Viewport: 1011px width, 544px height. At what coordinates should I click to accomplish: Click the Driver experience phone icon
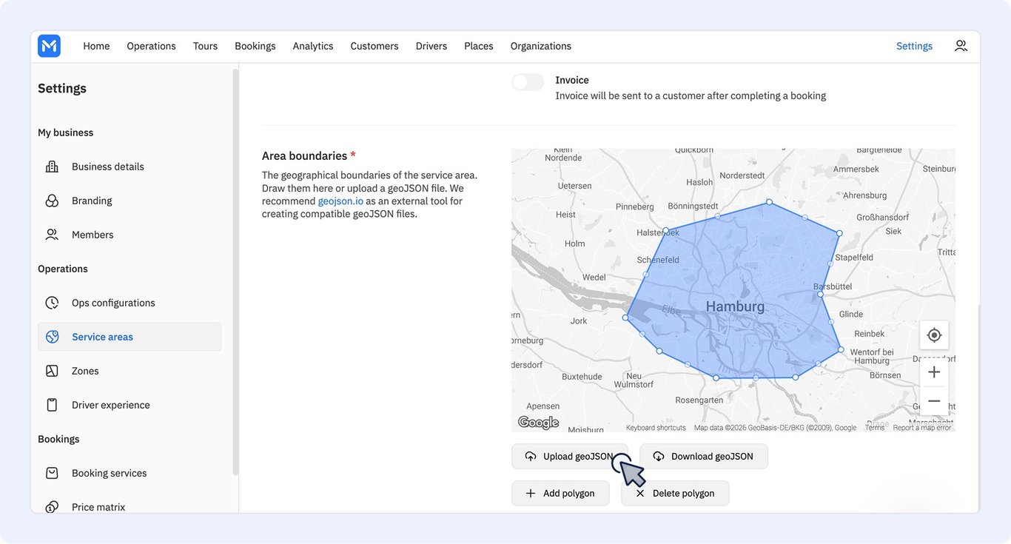(x=52, y=405)
